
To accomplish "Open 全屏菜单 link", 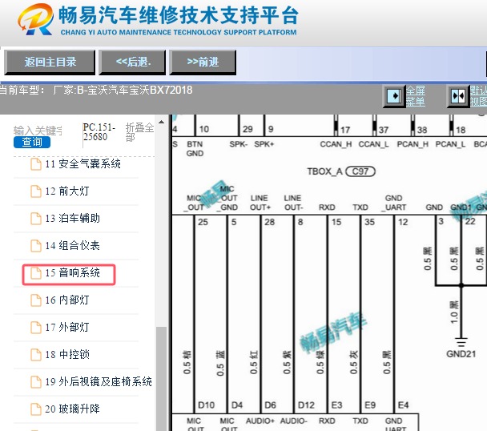I will pyautogui.click(x=415, y=96).
